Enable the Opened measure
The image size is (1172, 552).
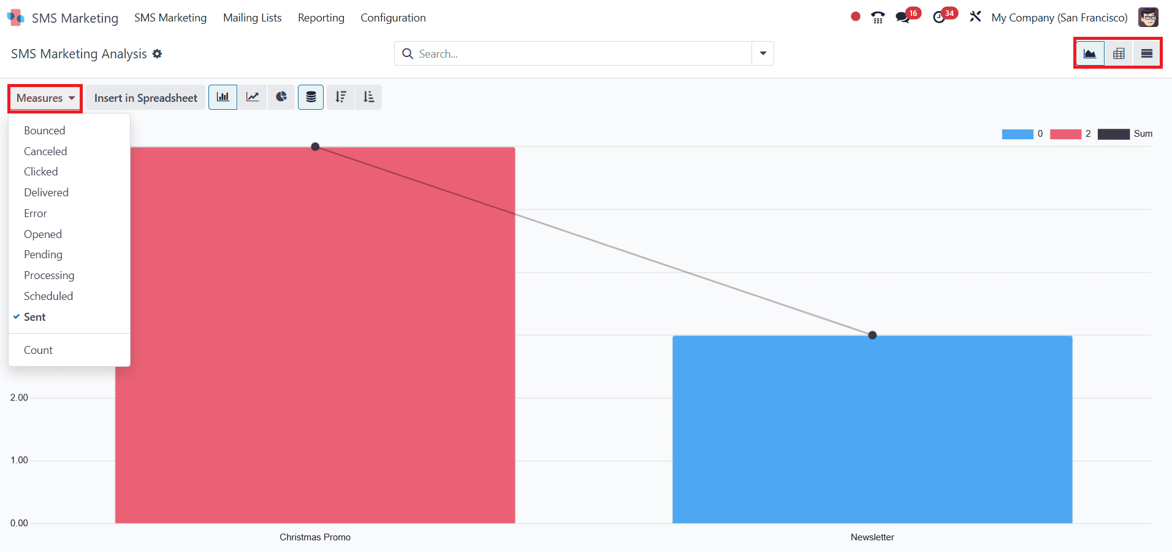coord(69,234)
